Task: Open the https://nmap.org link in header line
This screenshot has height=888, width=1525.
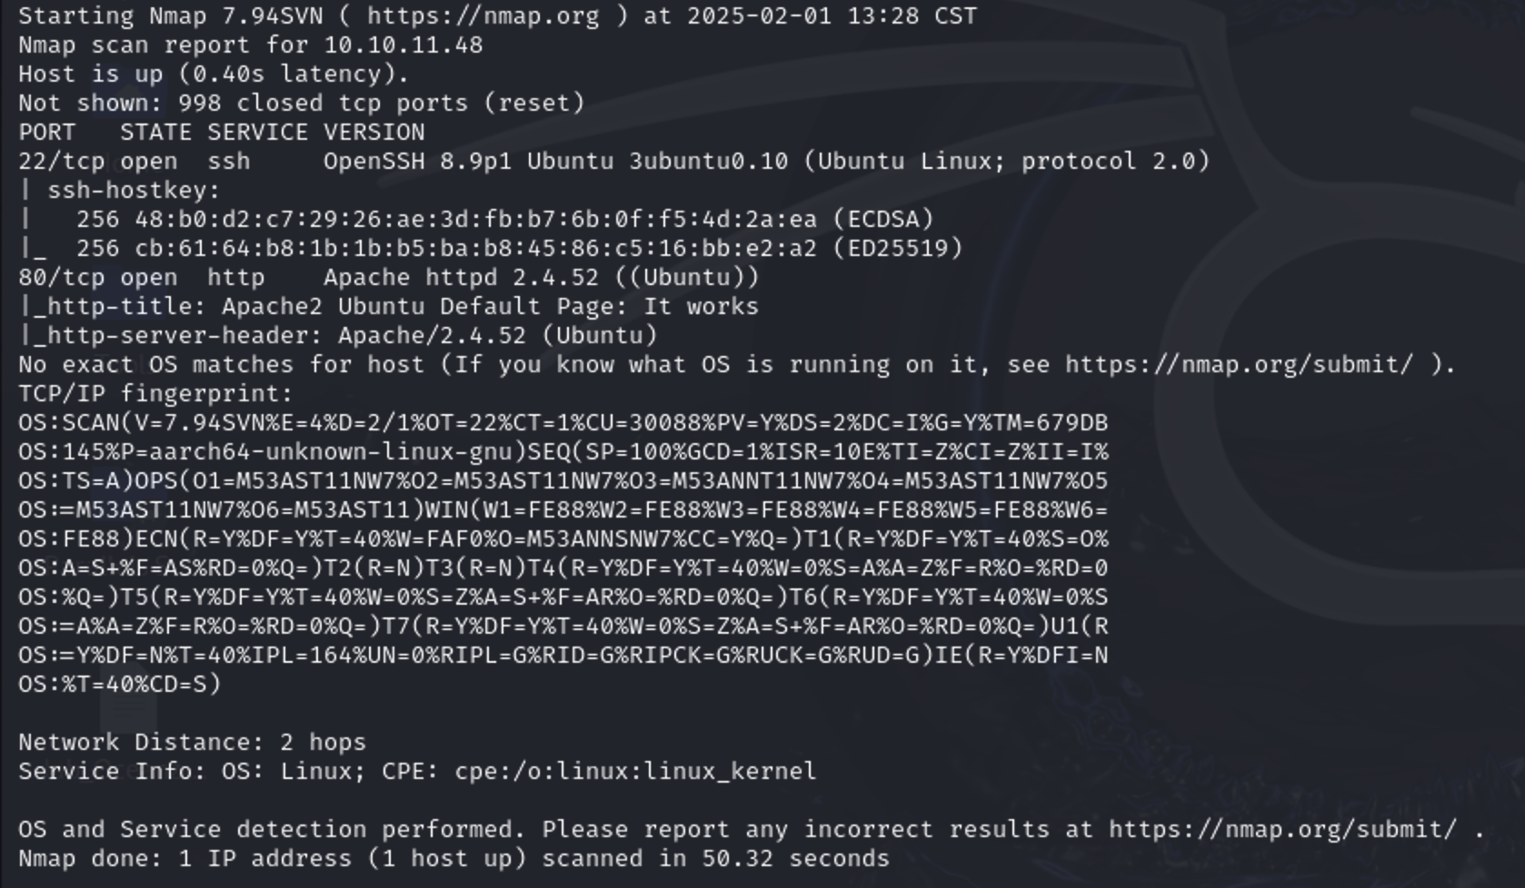Action: pyautogui.click(x=483, y=16)
